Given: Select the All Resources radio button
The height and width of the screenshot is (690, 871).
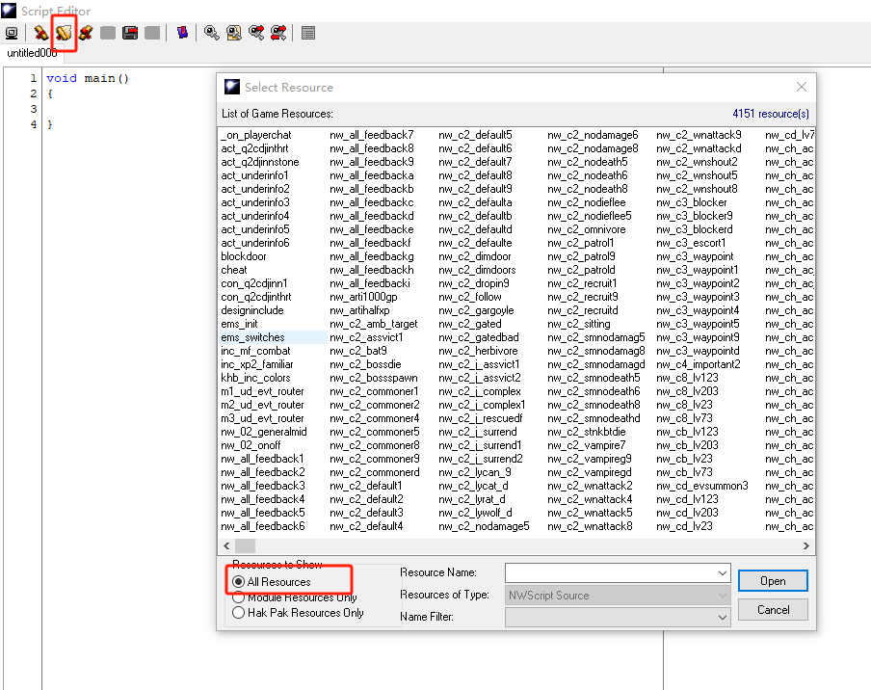Looking at the screenshot, I should coord(239,582).
